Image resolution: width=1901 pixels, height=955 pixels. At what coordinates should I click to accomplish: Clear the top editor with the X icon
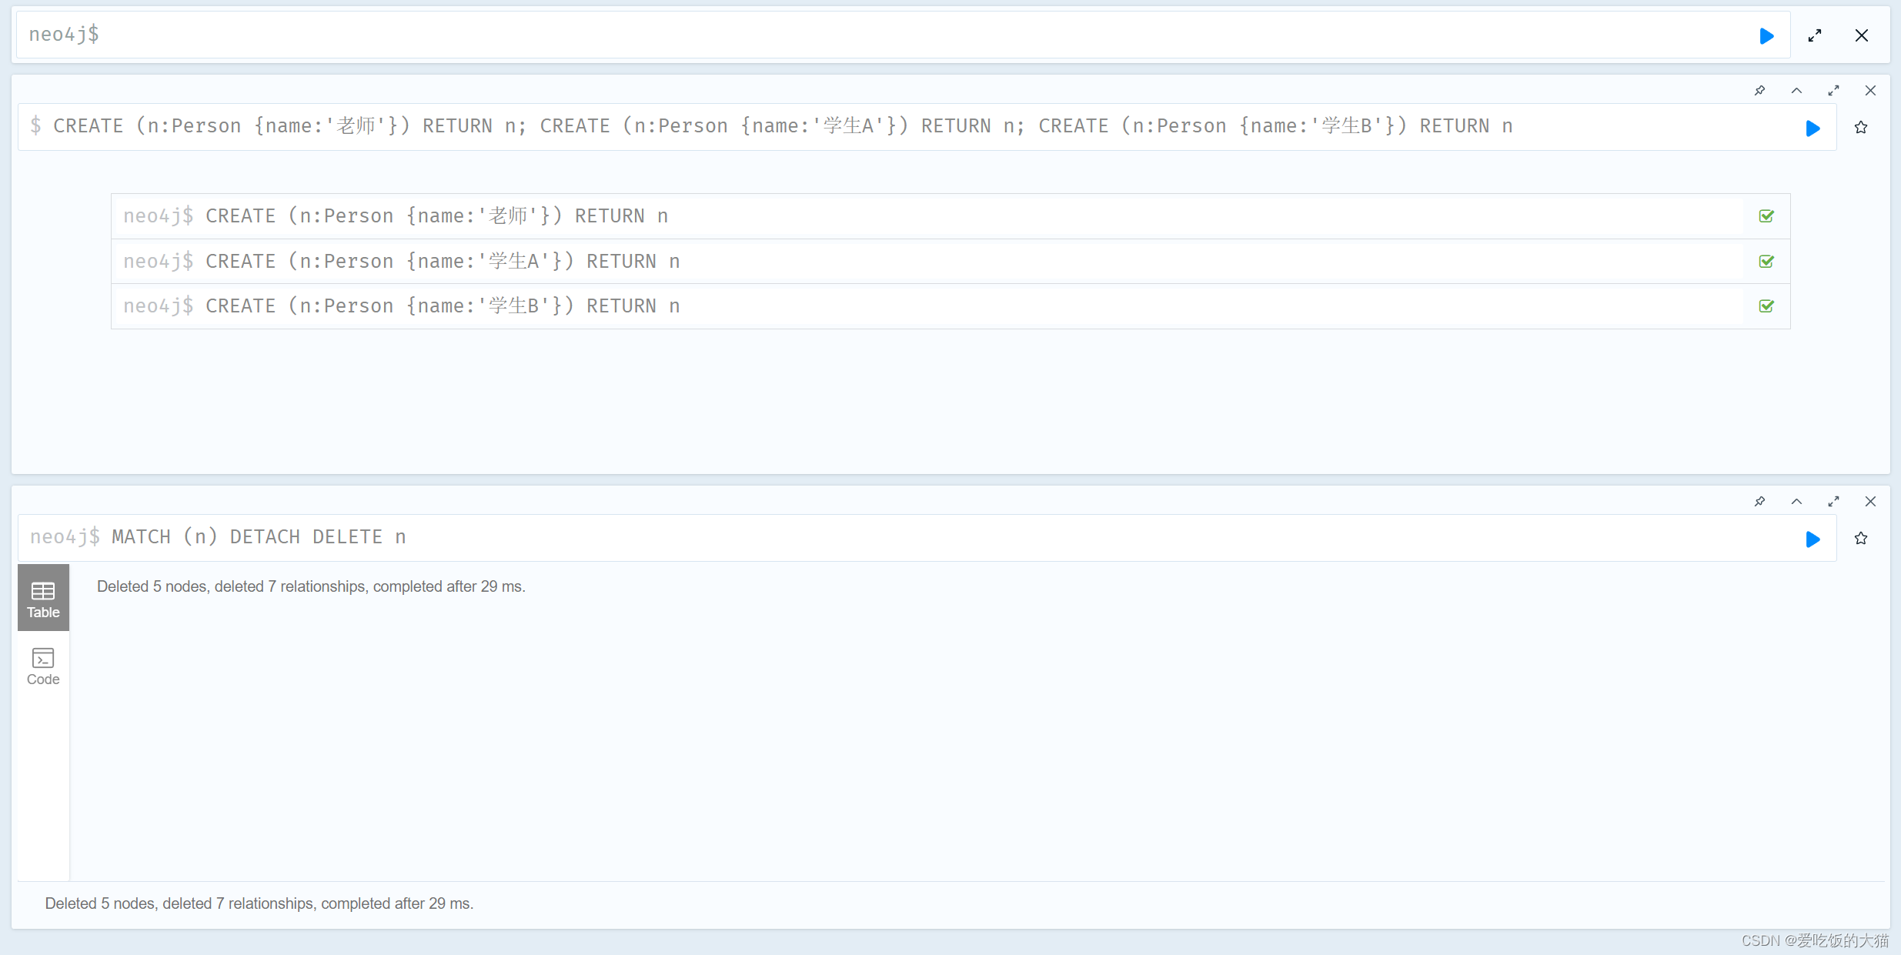point(1862,35)
